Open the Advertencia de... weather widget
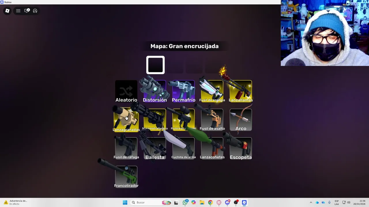The width and height of the screenshot is (369, 207). coord(15,202)
